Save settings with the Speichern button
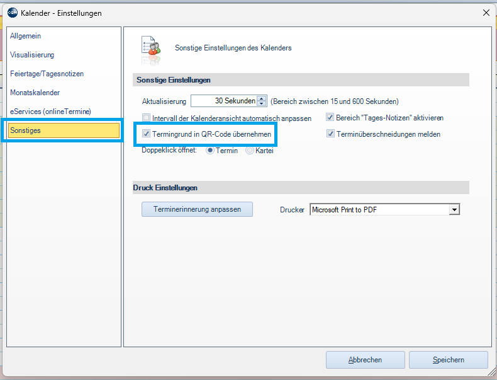497x380 pixels. (448, 360)
